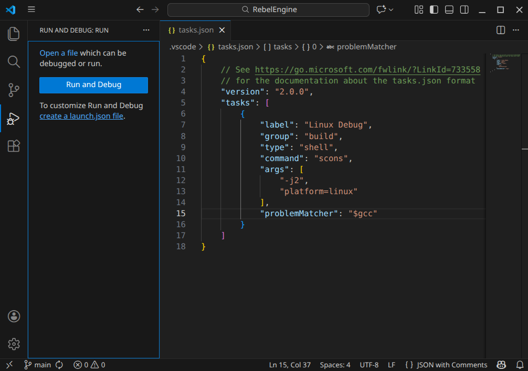The width and height of the screenshot is (528, 371).
Task: Go forward with the right arrow
Action: [155, 9]
